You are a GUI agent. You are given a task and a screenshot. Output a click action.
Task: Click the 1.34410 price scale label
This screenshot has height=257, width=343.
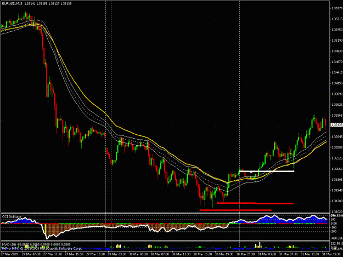tap(337, 72)
